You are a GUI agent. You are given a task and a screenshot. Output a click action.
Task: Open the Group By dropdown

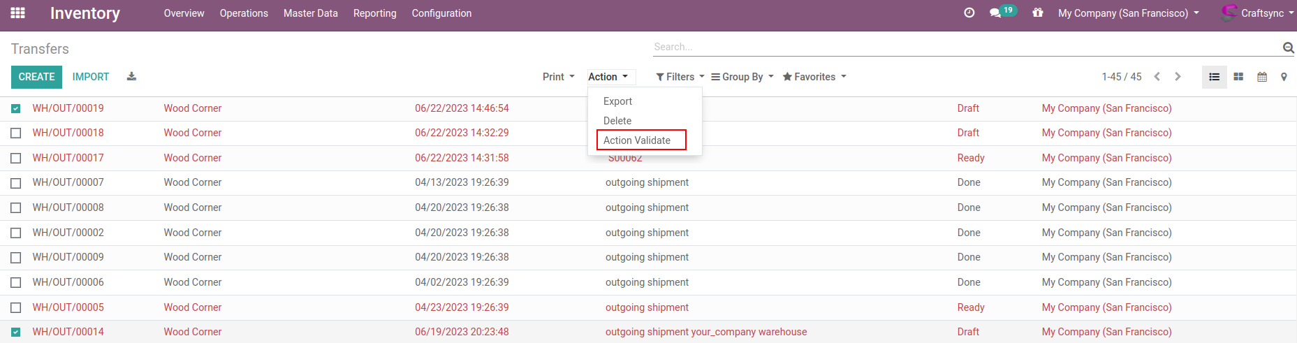click(x=742, y=77)
